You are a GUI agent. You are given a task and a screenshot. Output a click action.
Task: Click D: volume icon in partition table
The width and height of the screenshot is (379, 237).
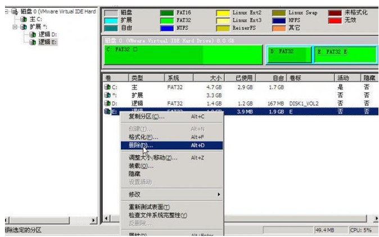tap(107, 104)
